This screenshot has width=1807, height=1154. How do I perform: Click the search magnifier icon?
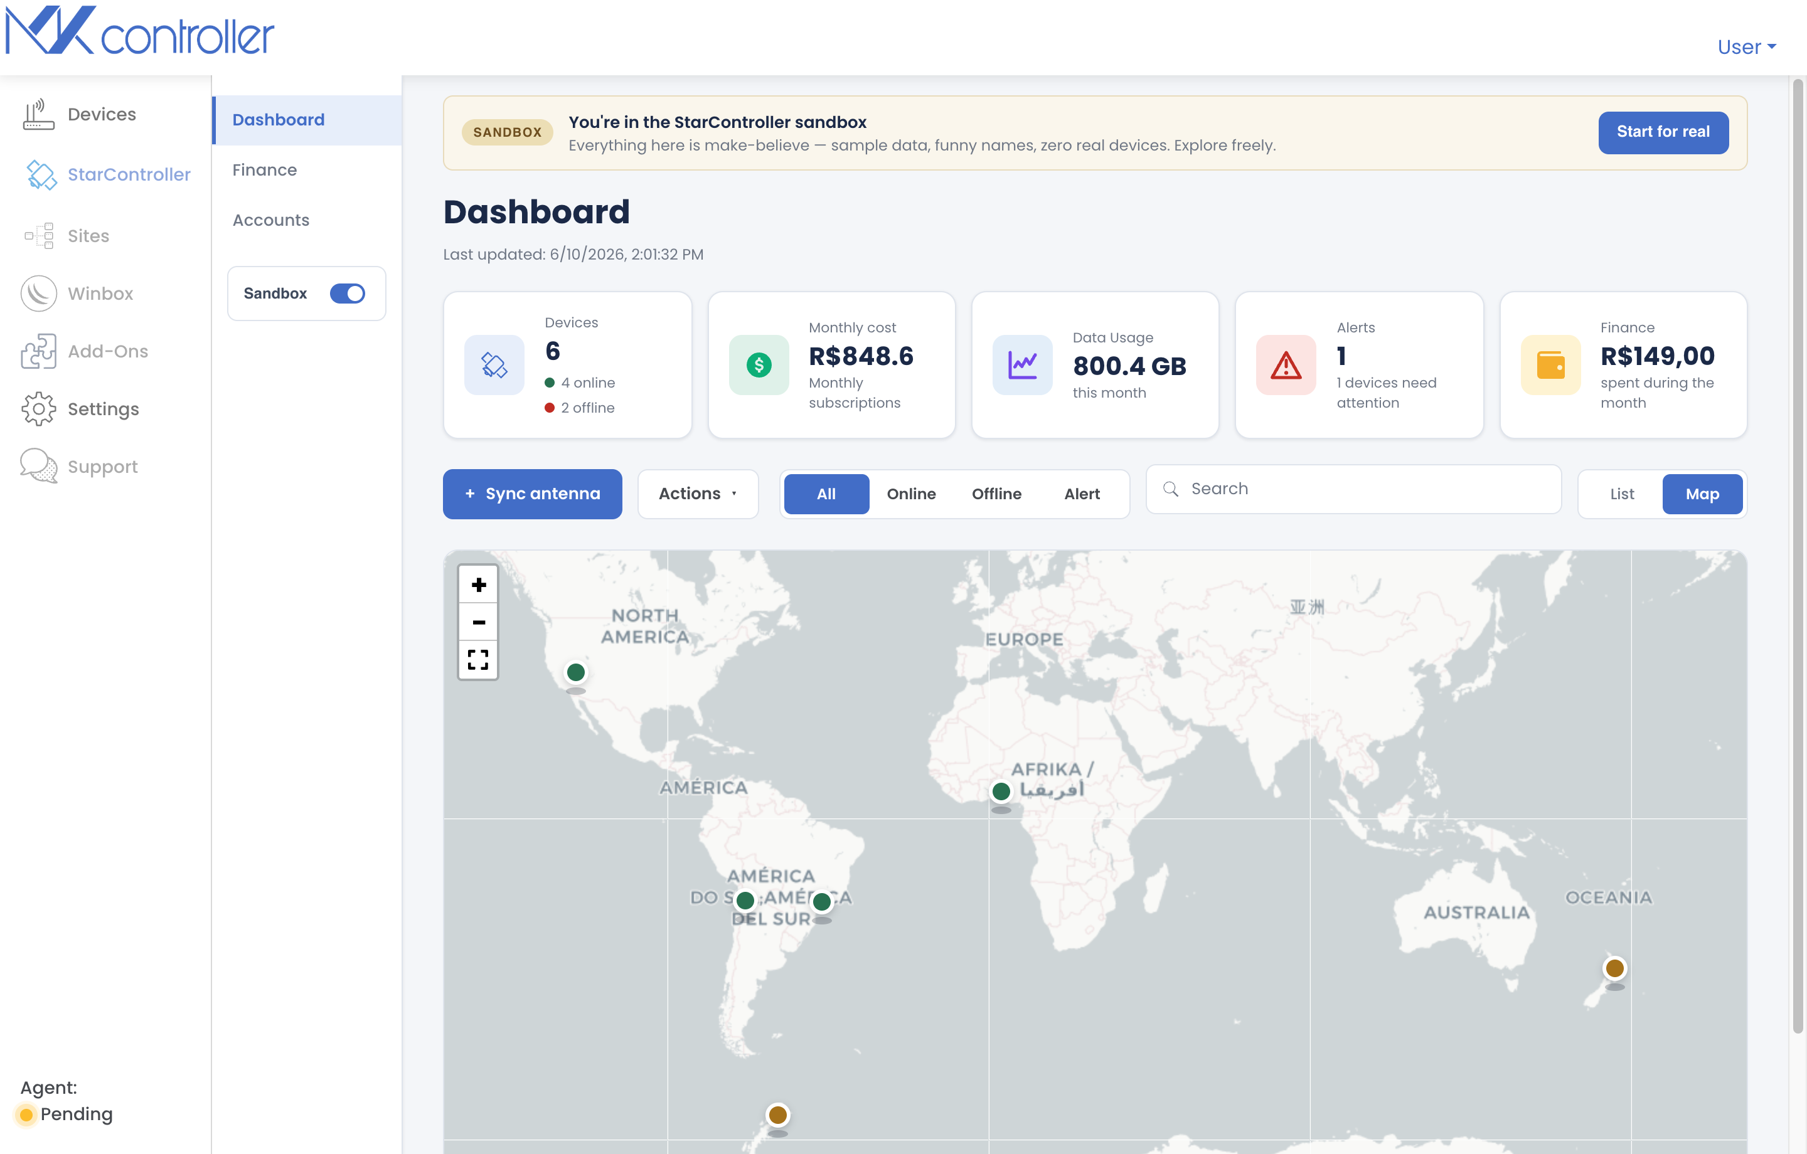pyautogui.click(x=1171, y=489)
